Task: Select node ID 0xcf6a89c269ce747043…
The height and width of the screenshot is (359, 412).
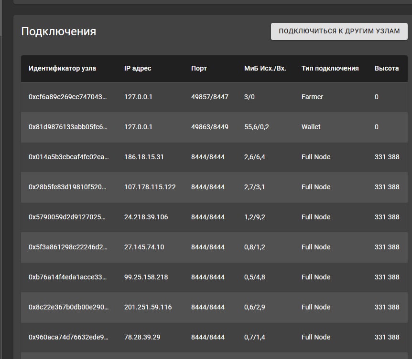Action: click(67, 97)
